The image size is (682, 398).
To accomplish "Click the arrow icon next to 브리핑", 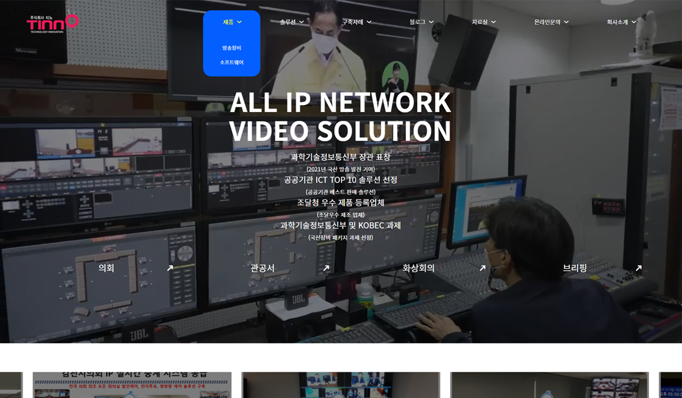I will pos(639,268).
